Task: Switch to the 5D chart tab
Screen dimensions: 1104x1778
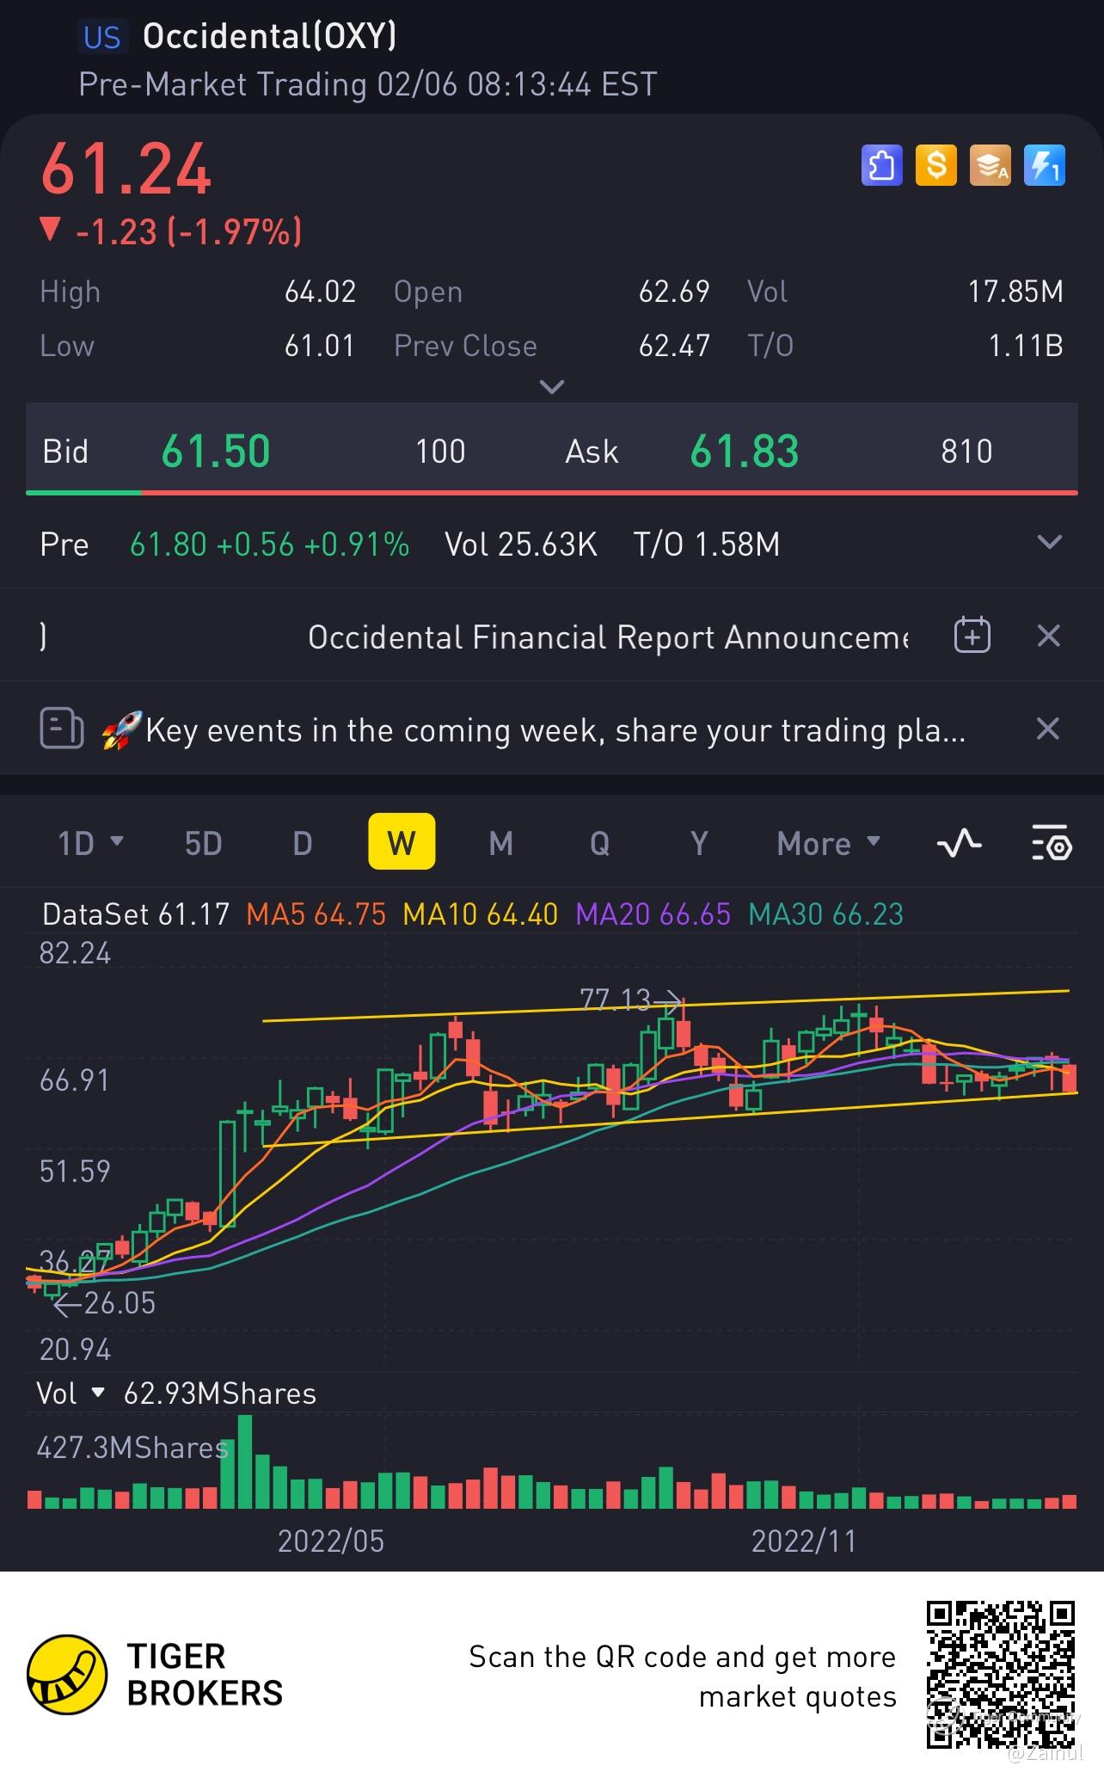Action: click(x=204, y=843)
